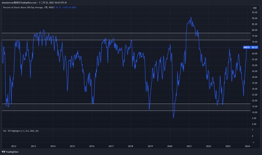Click the 2019 label on the time axis
This screenshot has width=262, height=155.
(150, 146)
